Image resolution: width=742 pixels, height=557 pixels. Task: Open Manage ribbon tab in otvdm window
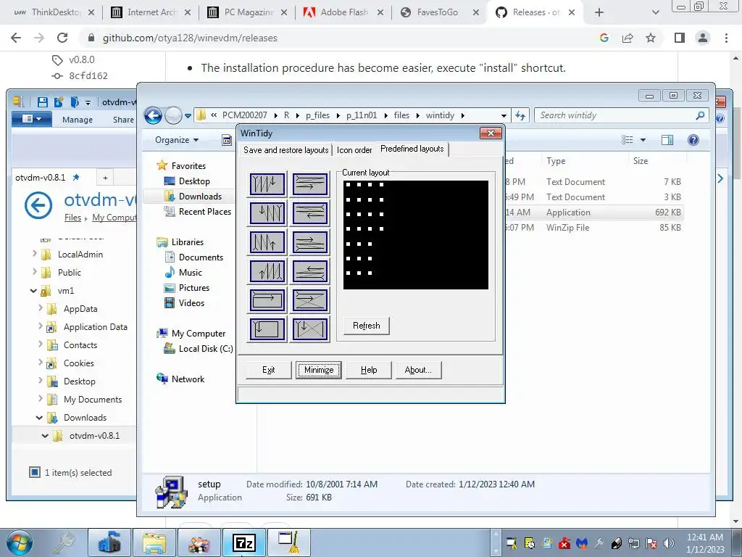point(77,120)
